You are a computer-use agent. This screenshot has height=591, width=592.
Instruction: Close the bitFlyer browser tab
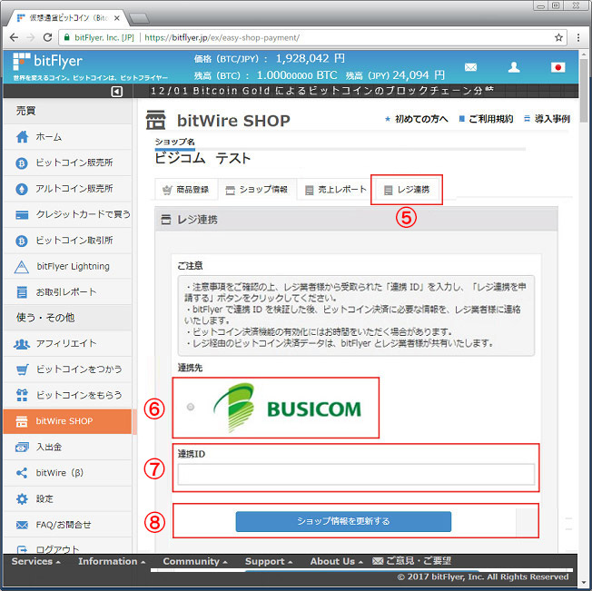click(x=116, y=18)
